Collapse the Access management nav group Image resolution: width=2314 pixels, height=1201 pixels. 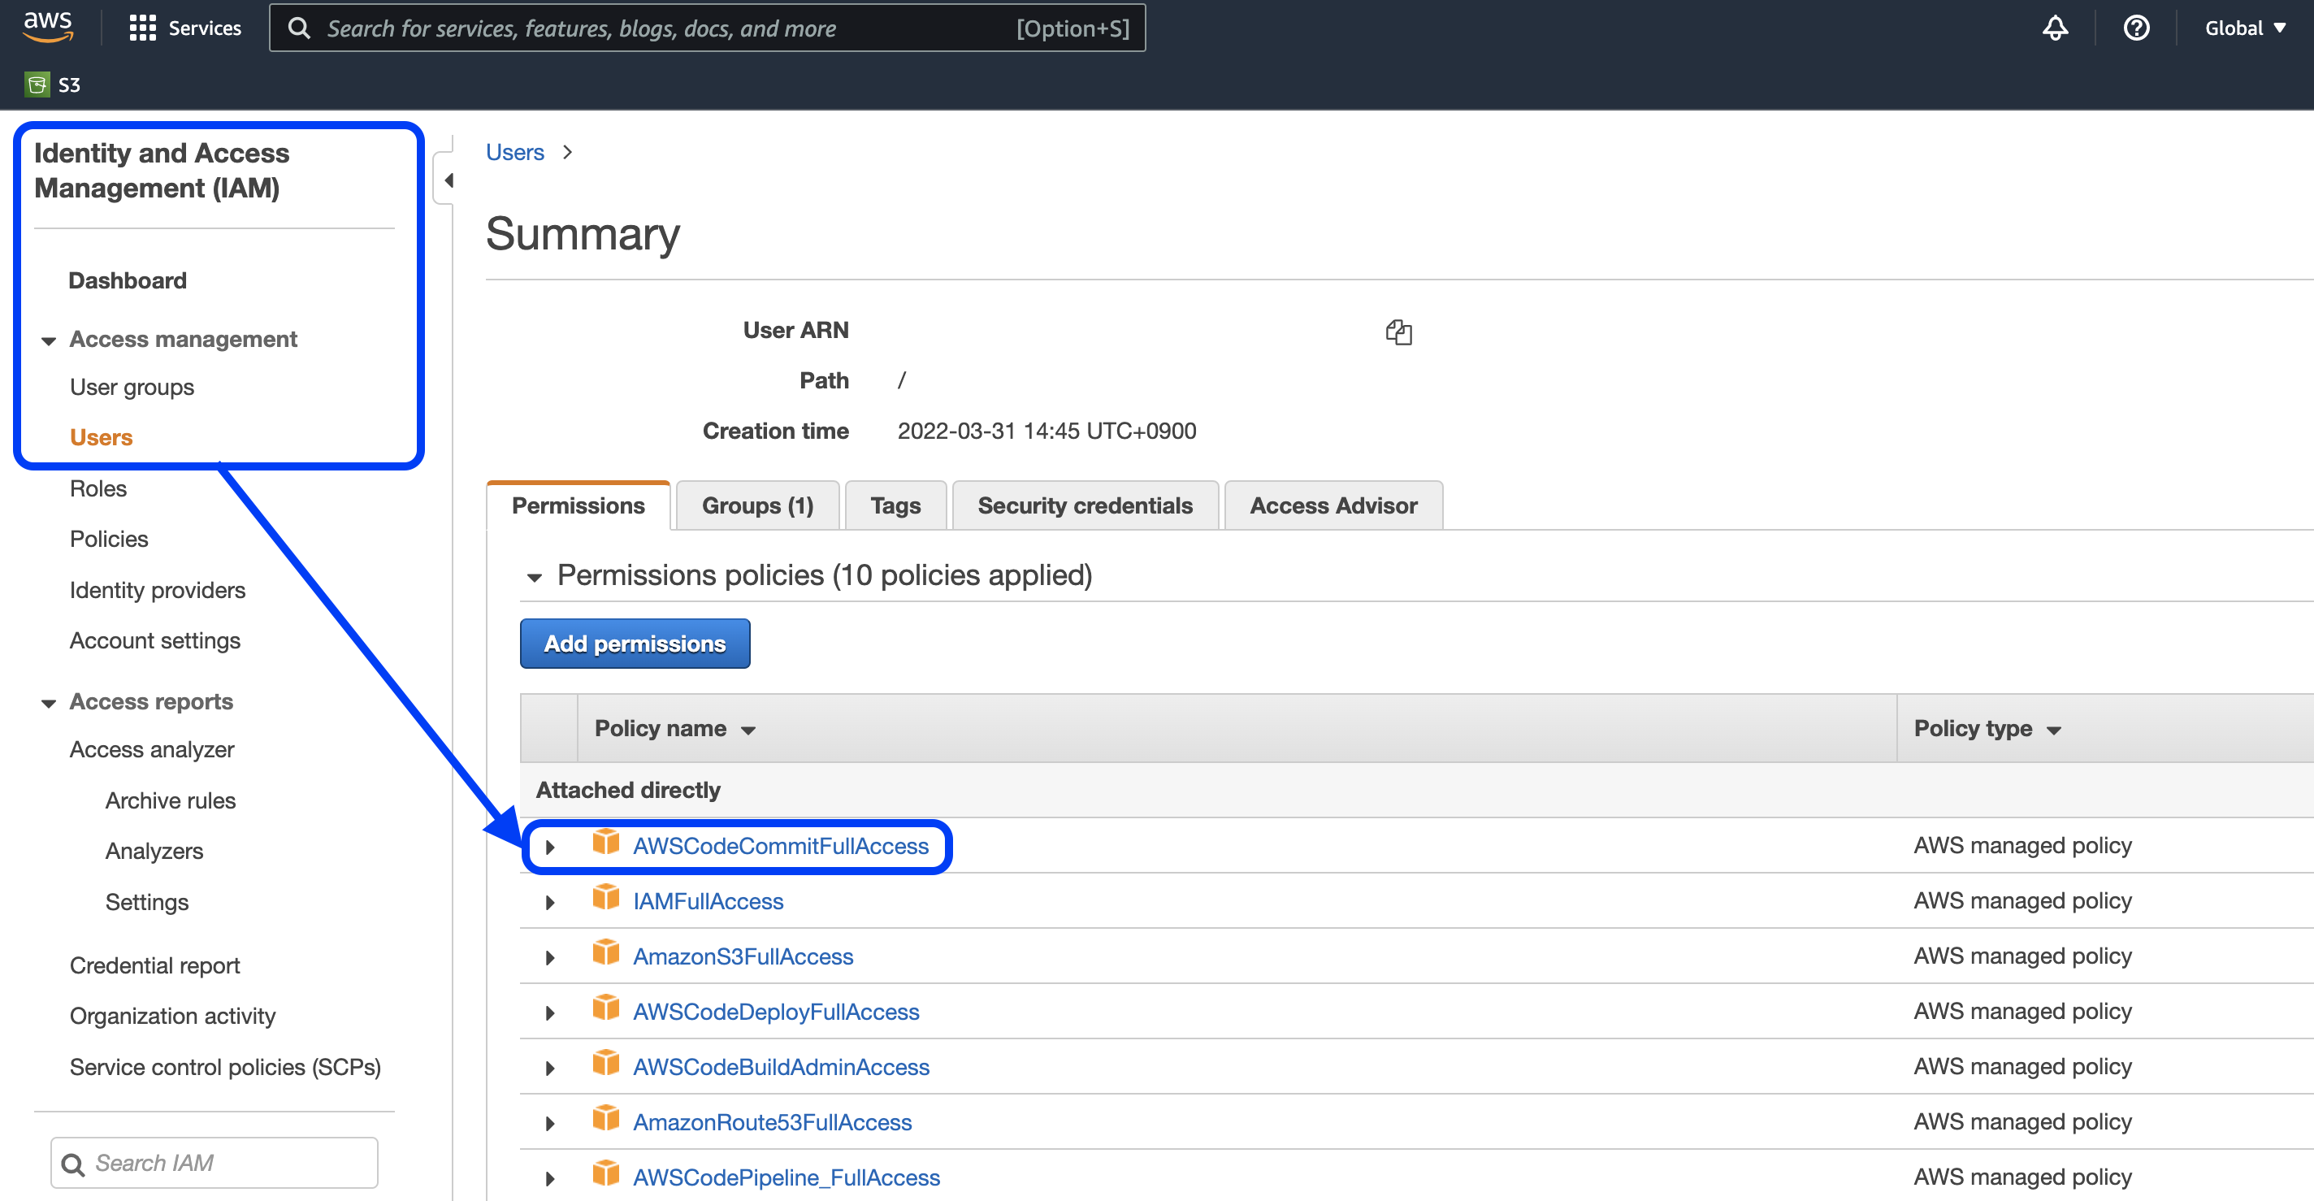[49, 340]
